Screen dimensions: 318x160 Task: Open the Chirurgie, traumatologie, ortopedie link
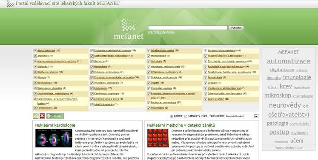coord(114,77)
